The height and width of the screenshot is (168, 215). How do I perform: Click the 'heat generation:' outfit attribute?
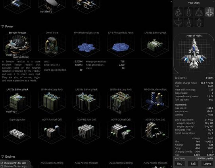click(95, 65)
